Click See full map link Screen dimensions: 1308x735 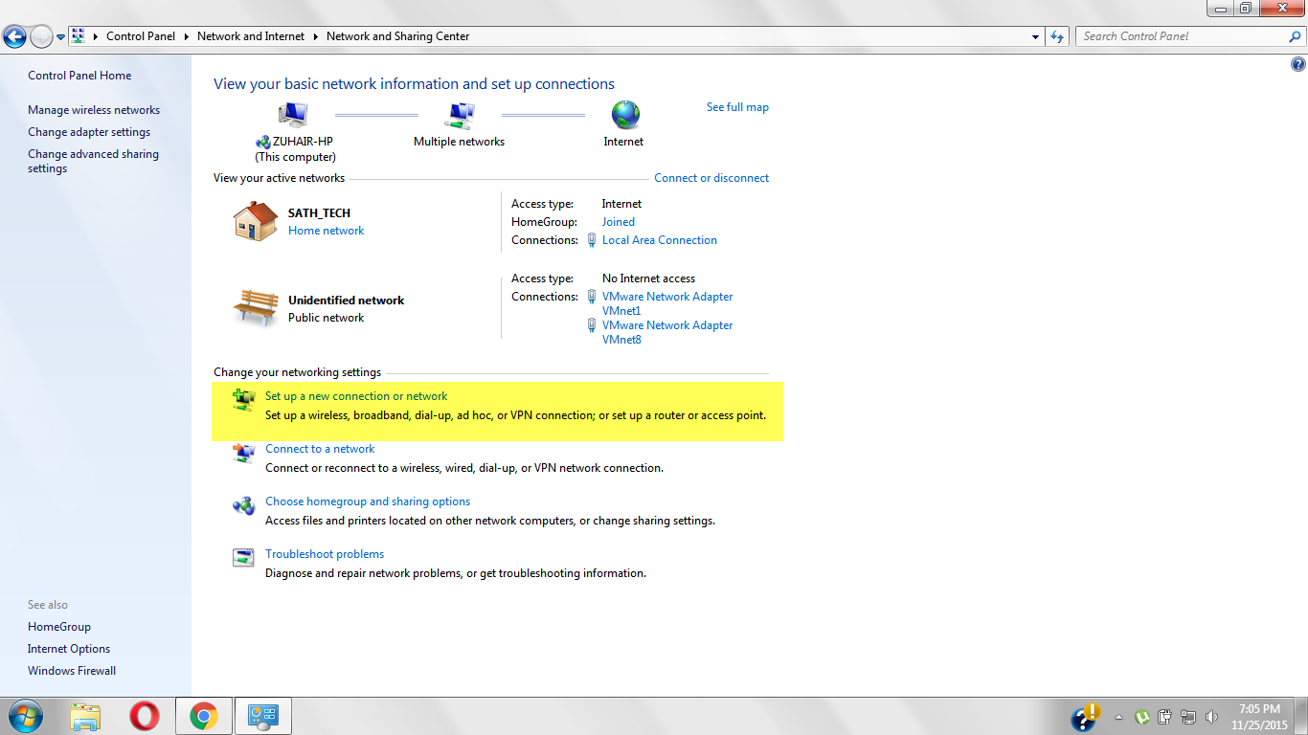point(737,107)
